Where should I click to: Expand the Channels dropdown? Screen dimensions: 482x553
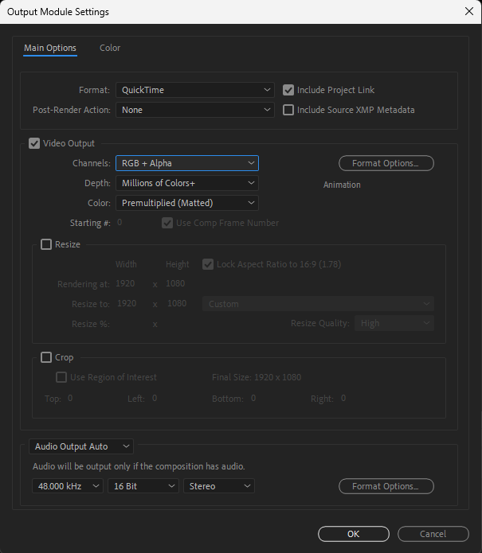[186, 163]
